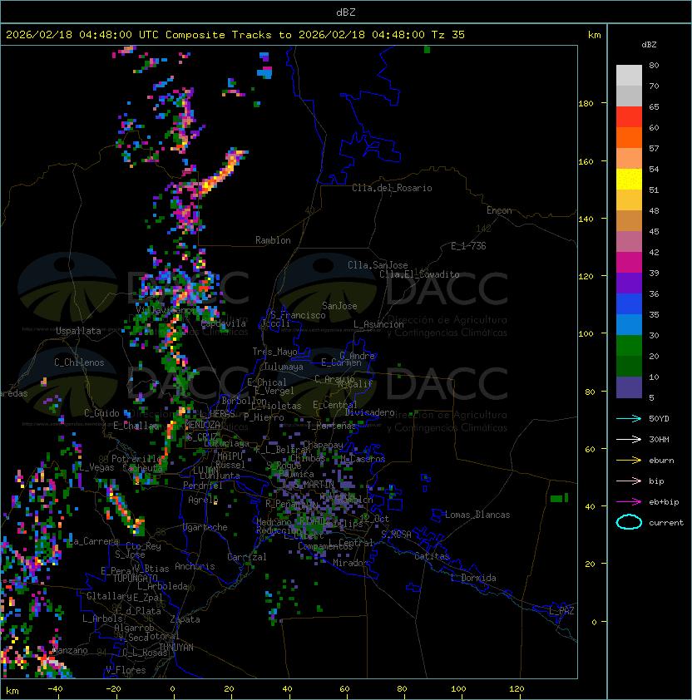This screenshot has height=700, width=692.
Task: Click the Clla.del_Rosario map label
Action: coord(392,188)
